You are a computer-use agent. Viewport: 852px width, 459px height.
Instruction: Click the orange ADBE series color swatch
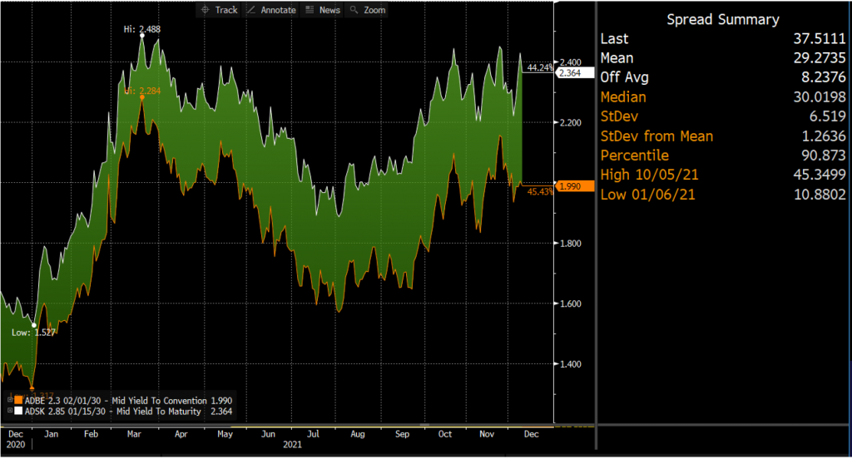point(18,400)
